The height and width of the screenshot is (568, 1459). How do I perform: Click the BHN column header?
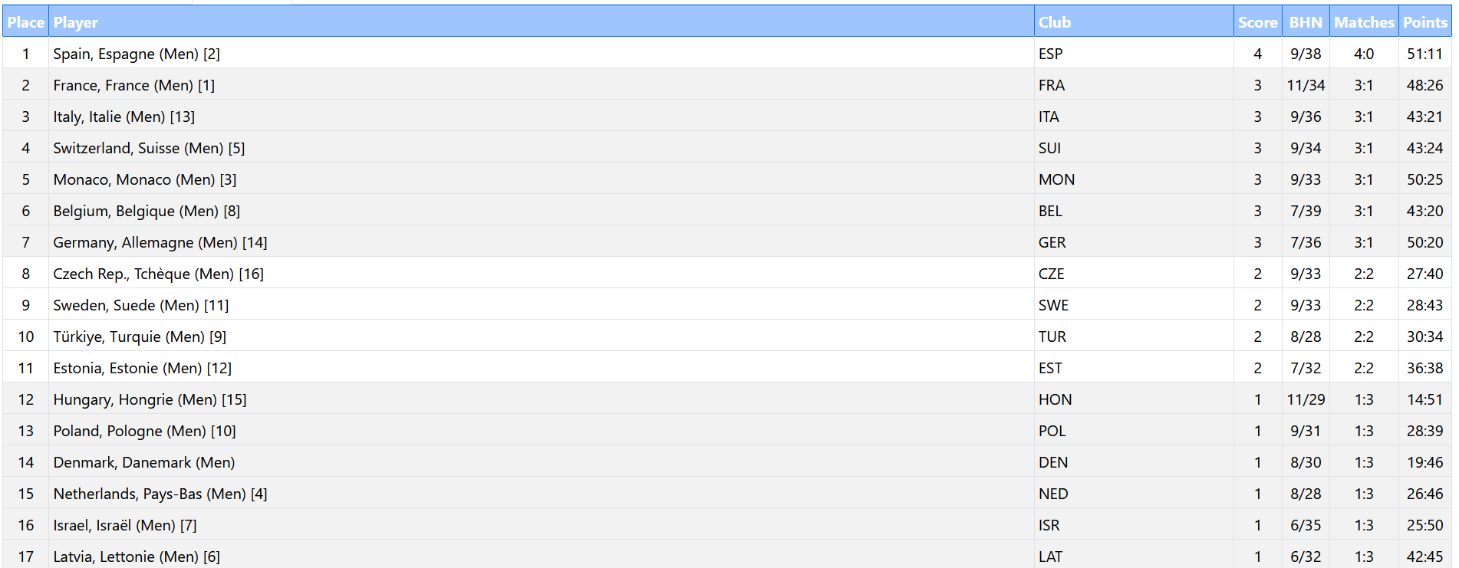tap(1306, 22)
